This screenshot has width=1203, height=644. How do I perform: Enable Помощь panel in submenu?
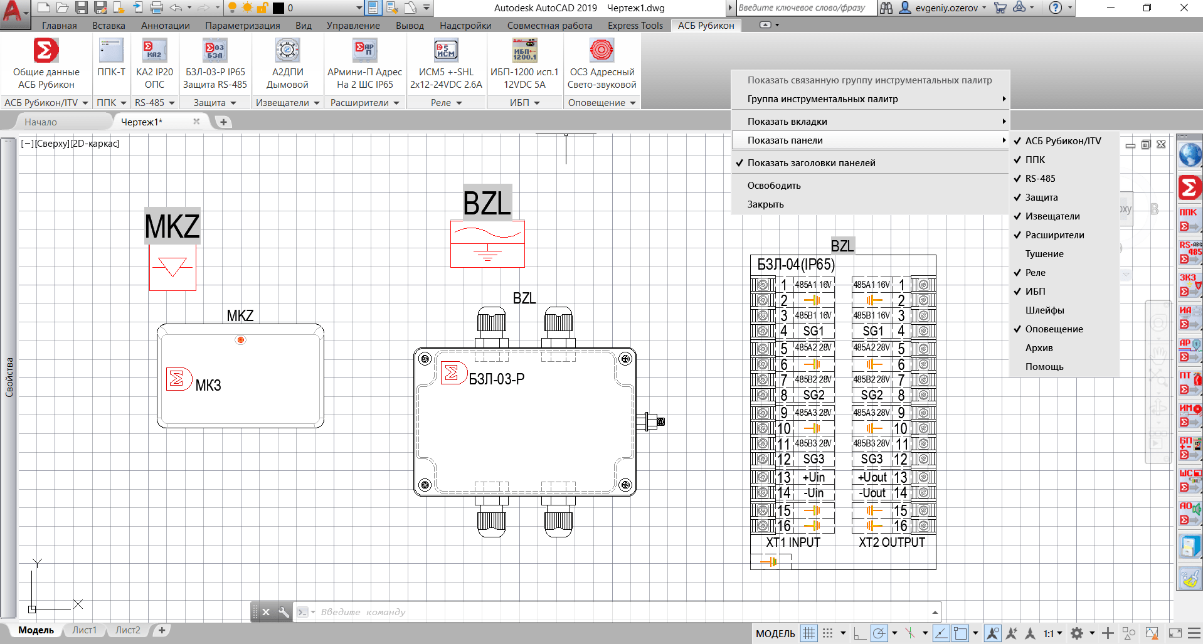[1063, 367]
